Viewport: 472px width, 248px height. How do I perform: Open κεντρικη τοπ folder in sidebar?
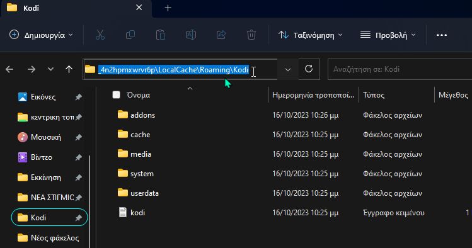coord(45,117)
